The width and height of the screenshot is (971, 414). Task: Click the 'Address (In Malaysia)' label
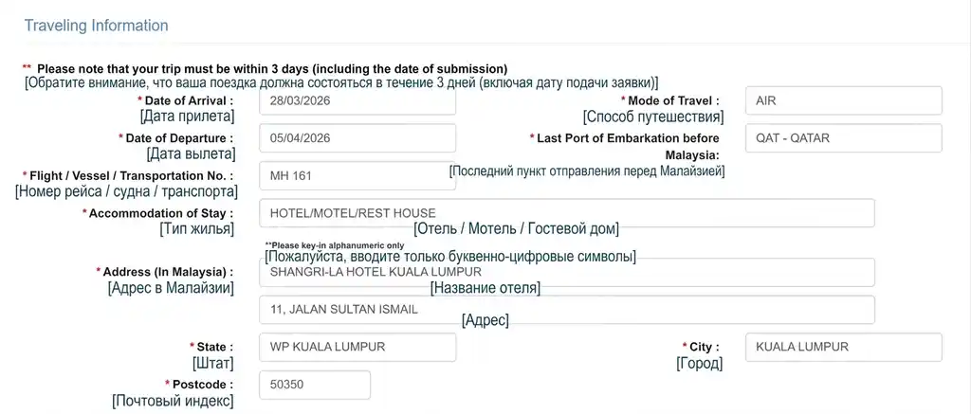pyautogui.click(x=168, y=272)
